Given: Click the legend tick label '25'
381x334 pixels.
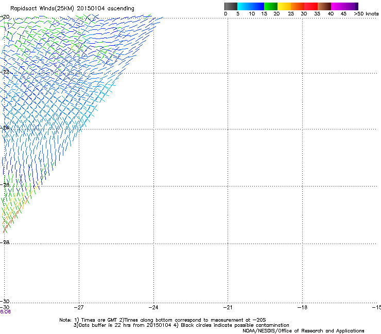Looking at the screenshot, I should pos(291,14).
